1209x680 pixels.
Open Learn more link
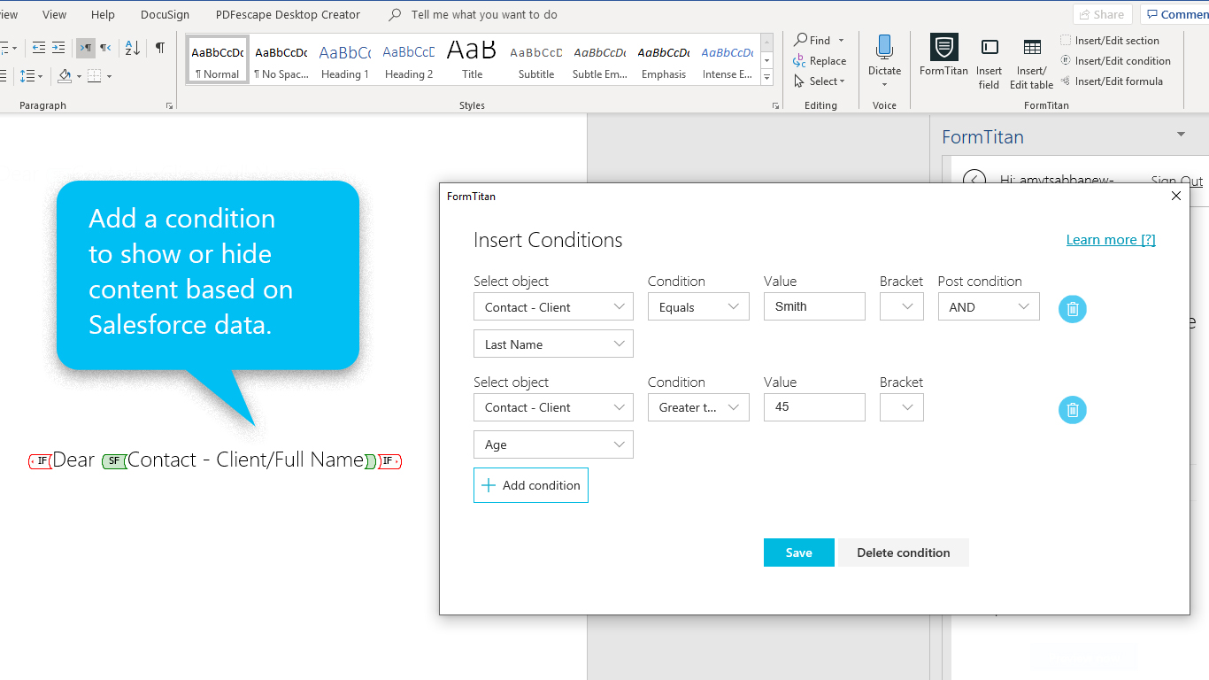[x=1111, y=240]
